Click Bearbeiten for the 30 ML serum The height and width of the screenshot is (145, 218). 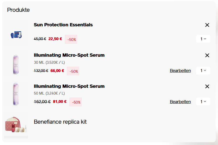point(180,70)
